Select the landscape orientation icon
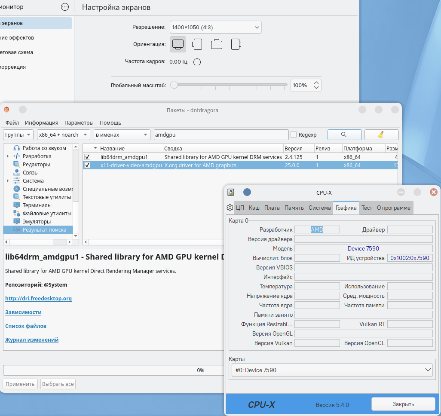Viewport: 441px width, 416px height. [x=178, y=44]
